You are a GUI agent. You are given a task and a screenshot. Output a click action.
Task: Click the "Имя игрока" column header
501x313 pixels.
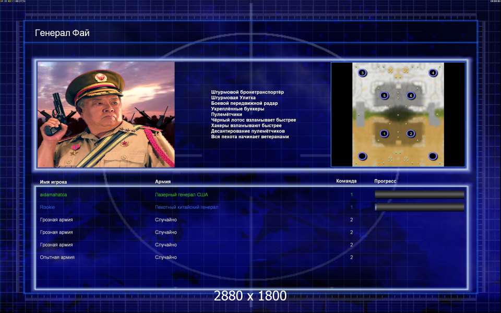coord(53,182)
